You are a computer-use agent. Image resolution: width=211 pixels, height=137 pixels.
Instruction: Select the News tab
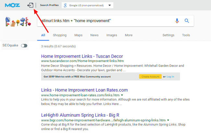click(x=94, y=35)
